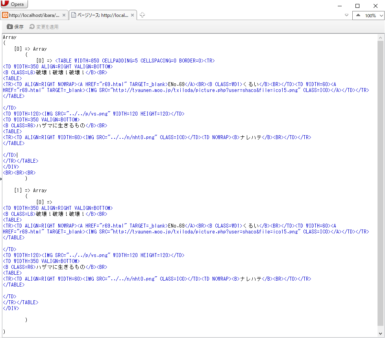This screenshot has height=338, width=385.
Task: Click the XAMPP favicon on first tab
Action: pos(5,15)
